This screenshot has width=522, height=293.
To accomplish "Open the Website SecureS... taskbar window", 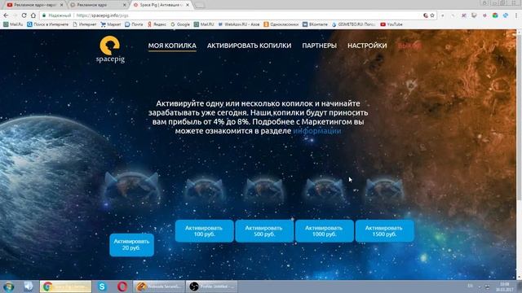I will (159, 286).
